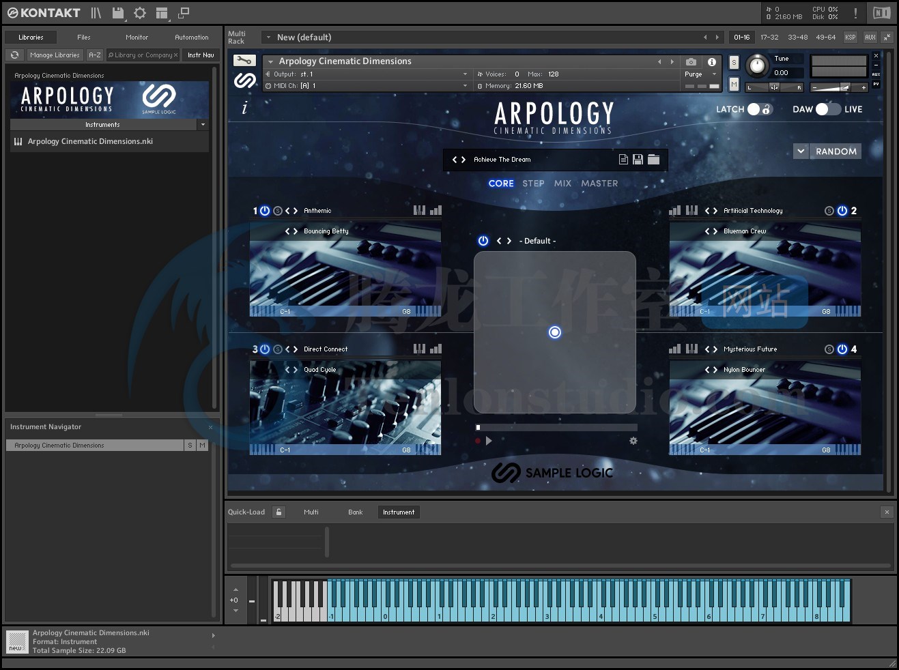Screen dimensions: 899x670
Task: Click the A-Z sort button
Action: click(95, 55)
